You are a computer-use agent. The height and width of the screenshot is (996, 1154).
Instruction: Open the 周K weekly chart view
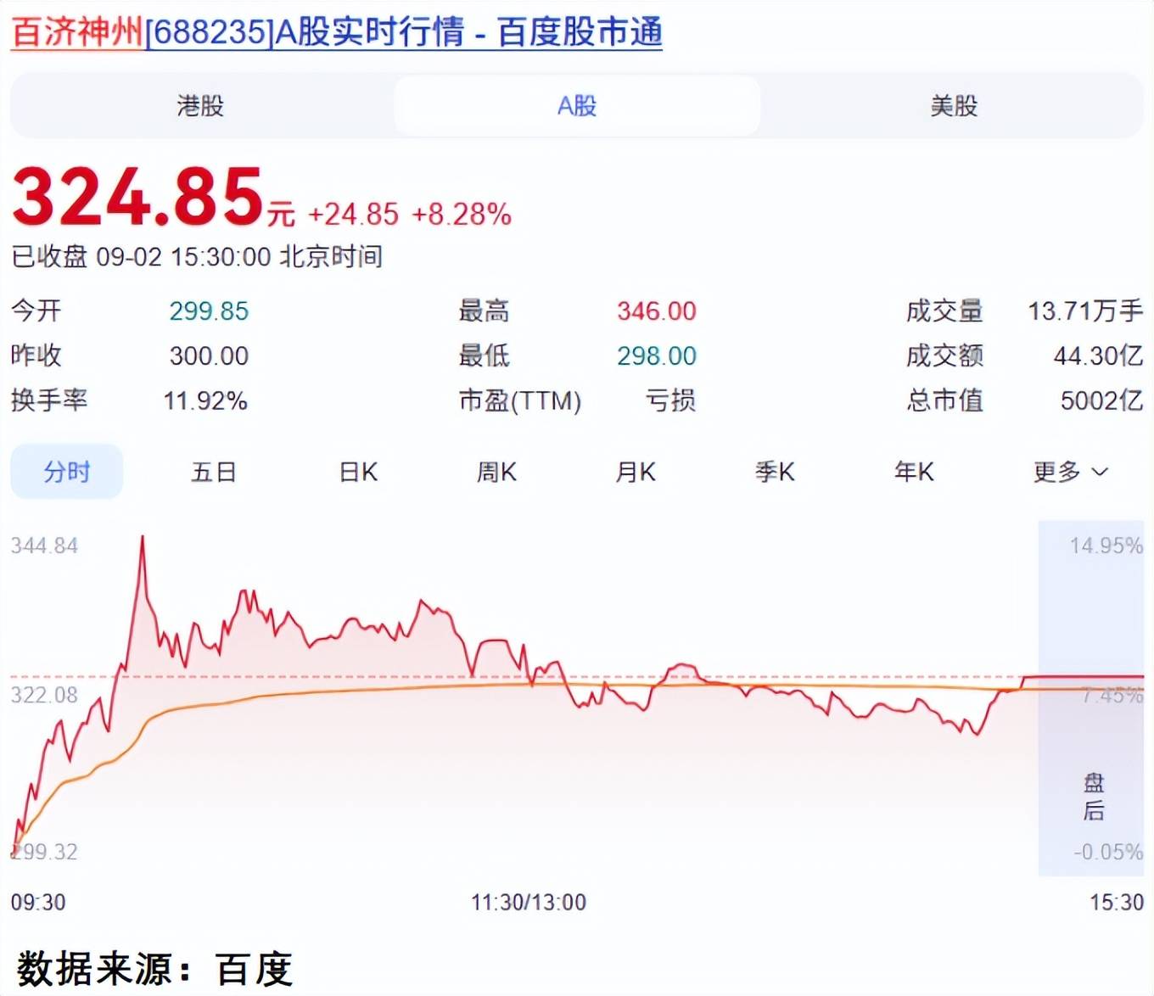click(x=497, y=472)
